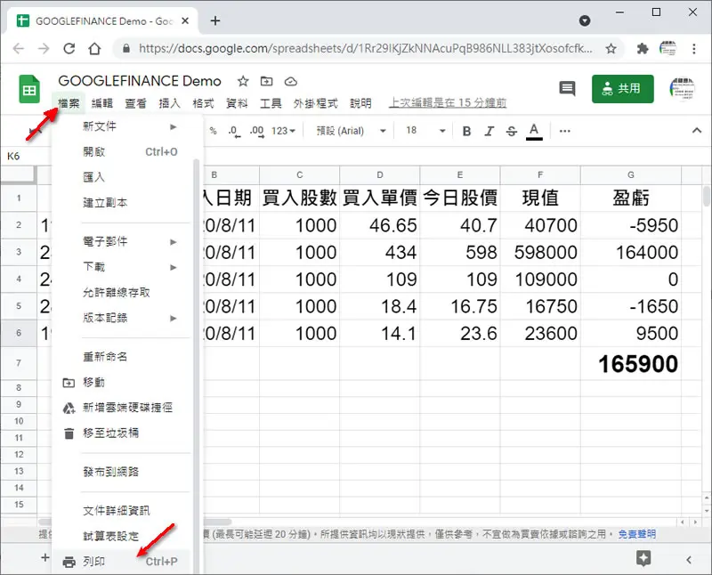Open the comment history icon

click(x=567, y=89)
